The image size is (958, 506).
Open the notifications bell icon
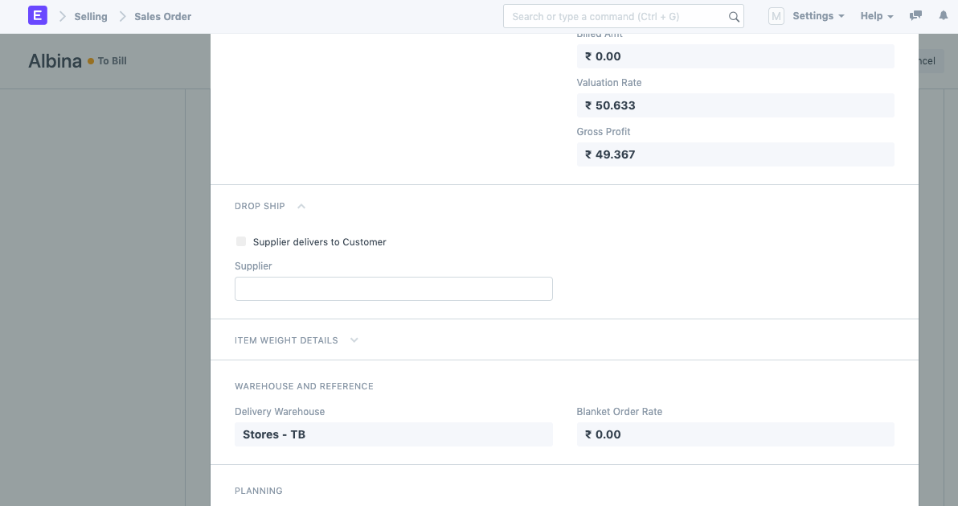point(944,16)
